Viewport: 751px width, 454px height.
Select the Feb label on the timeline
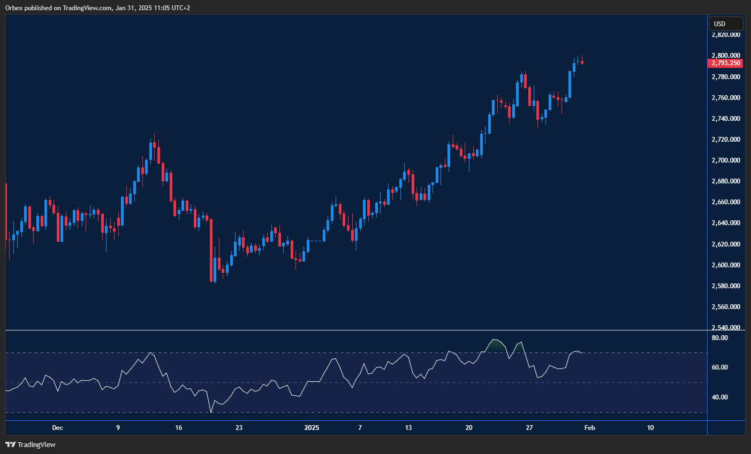pyautogui.click(x=589, y=428)
